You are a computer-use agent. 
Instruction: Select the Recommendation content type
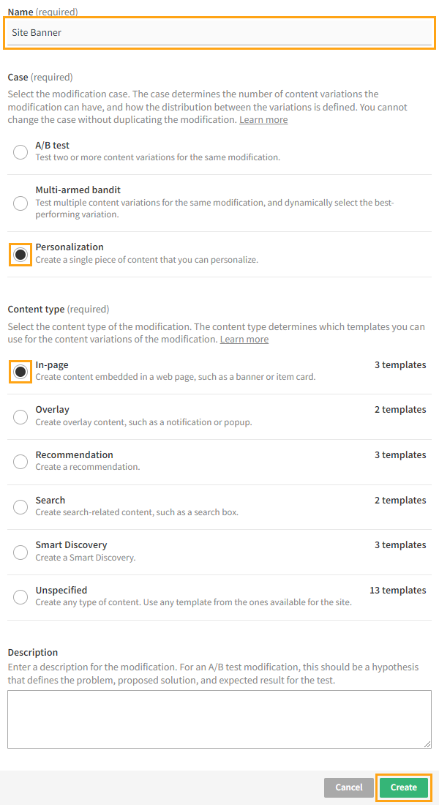pyautogui.click(x=20, y=463)
